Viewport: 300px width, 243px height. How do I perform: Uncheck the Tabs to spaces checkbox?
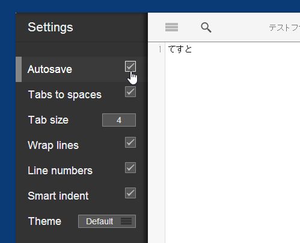(130, 92)
